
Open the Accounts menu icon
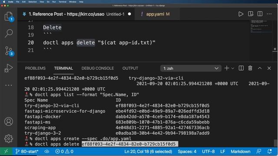9,121
